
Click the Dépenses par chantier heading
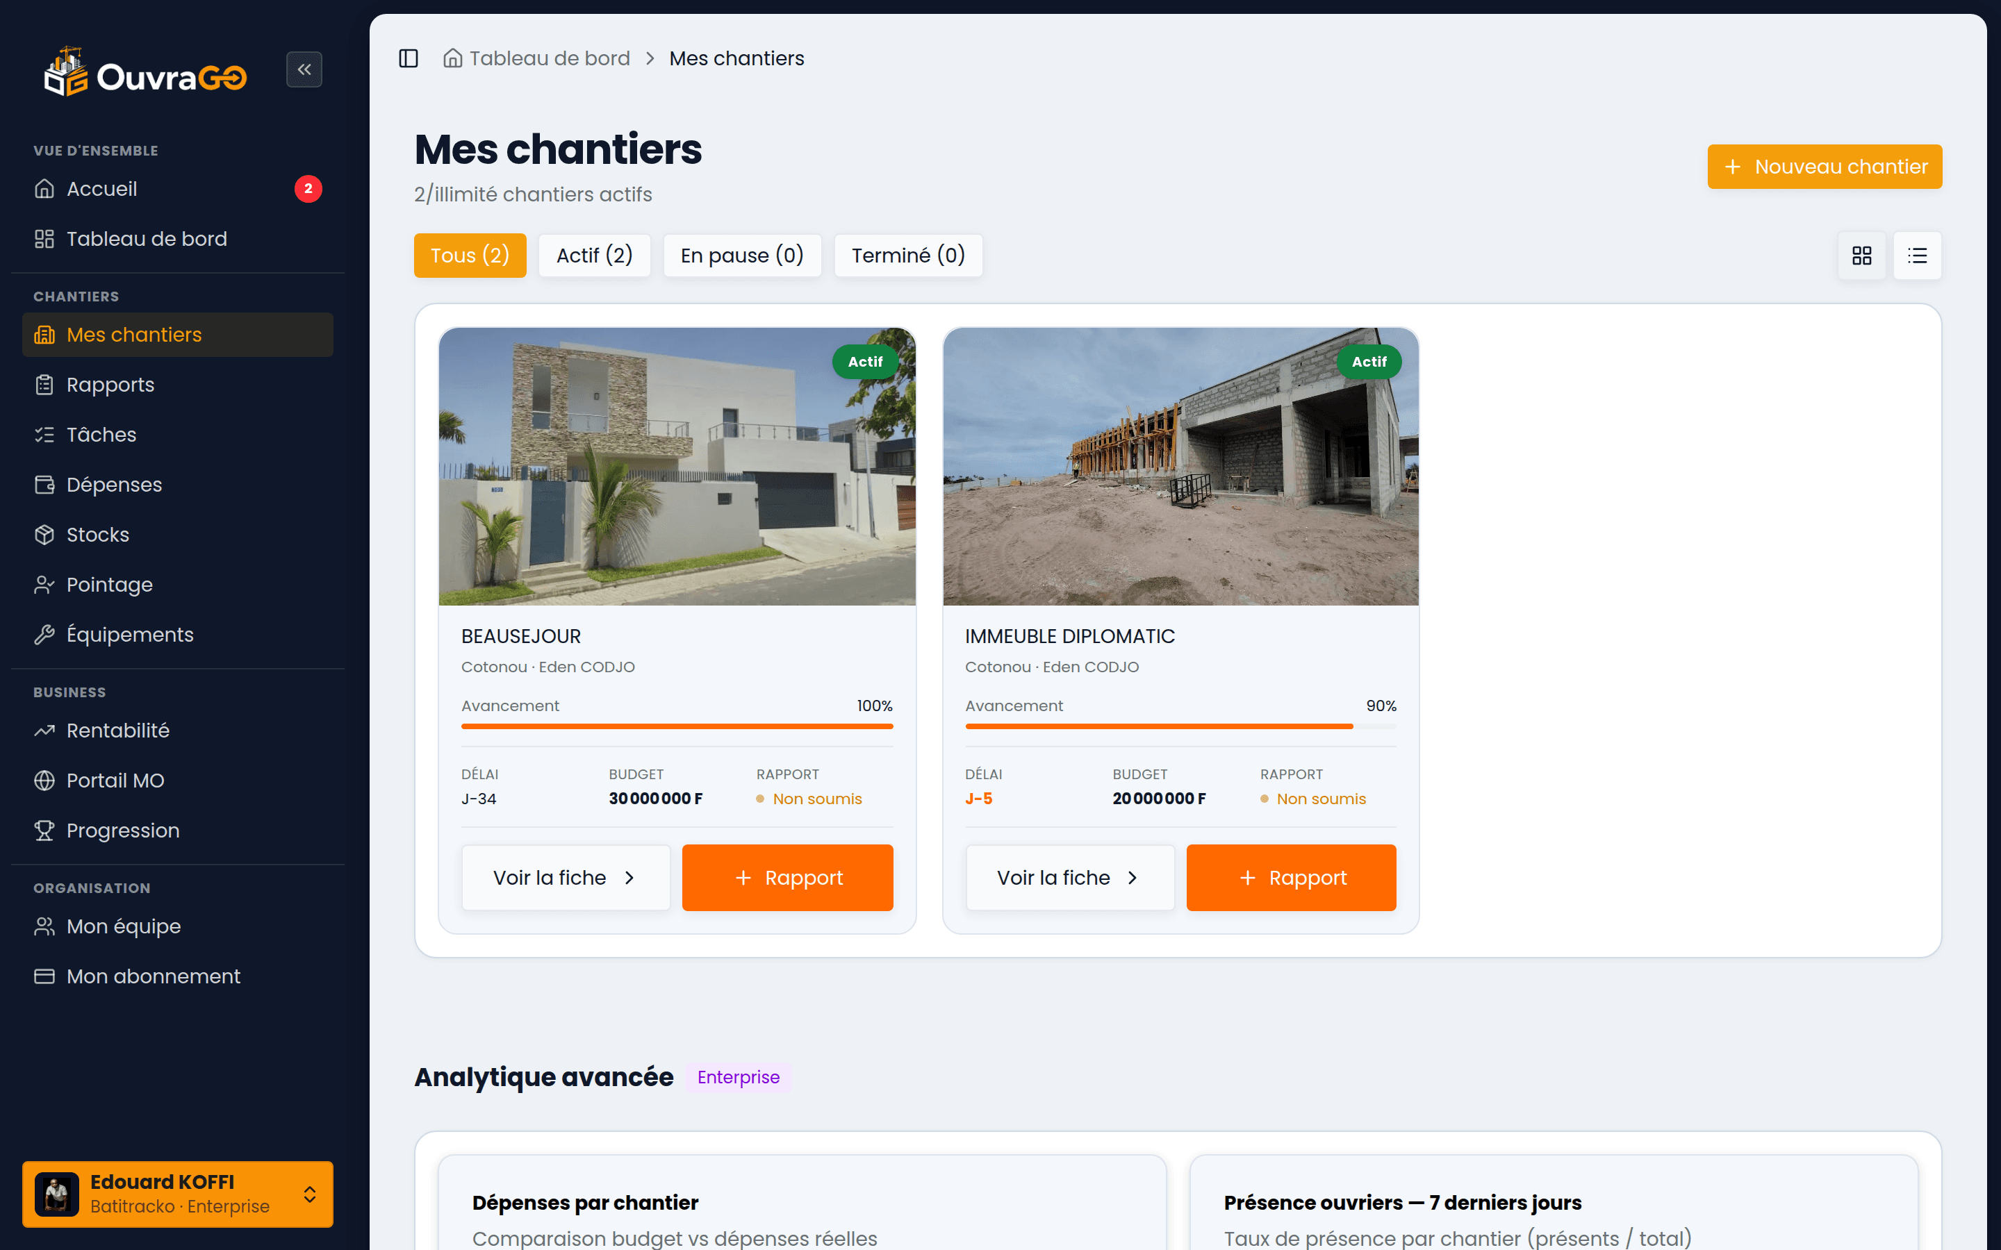586,1203
